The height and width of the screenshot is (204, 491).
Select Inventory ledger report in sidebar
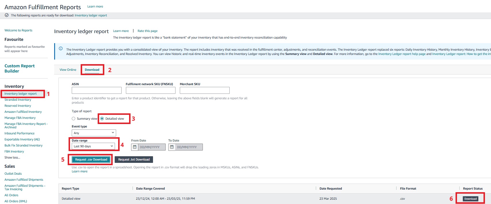(x=20, y=94)
